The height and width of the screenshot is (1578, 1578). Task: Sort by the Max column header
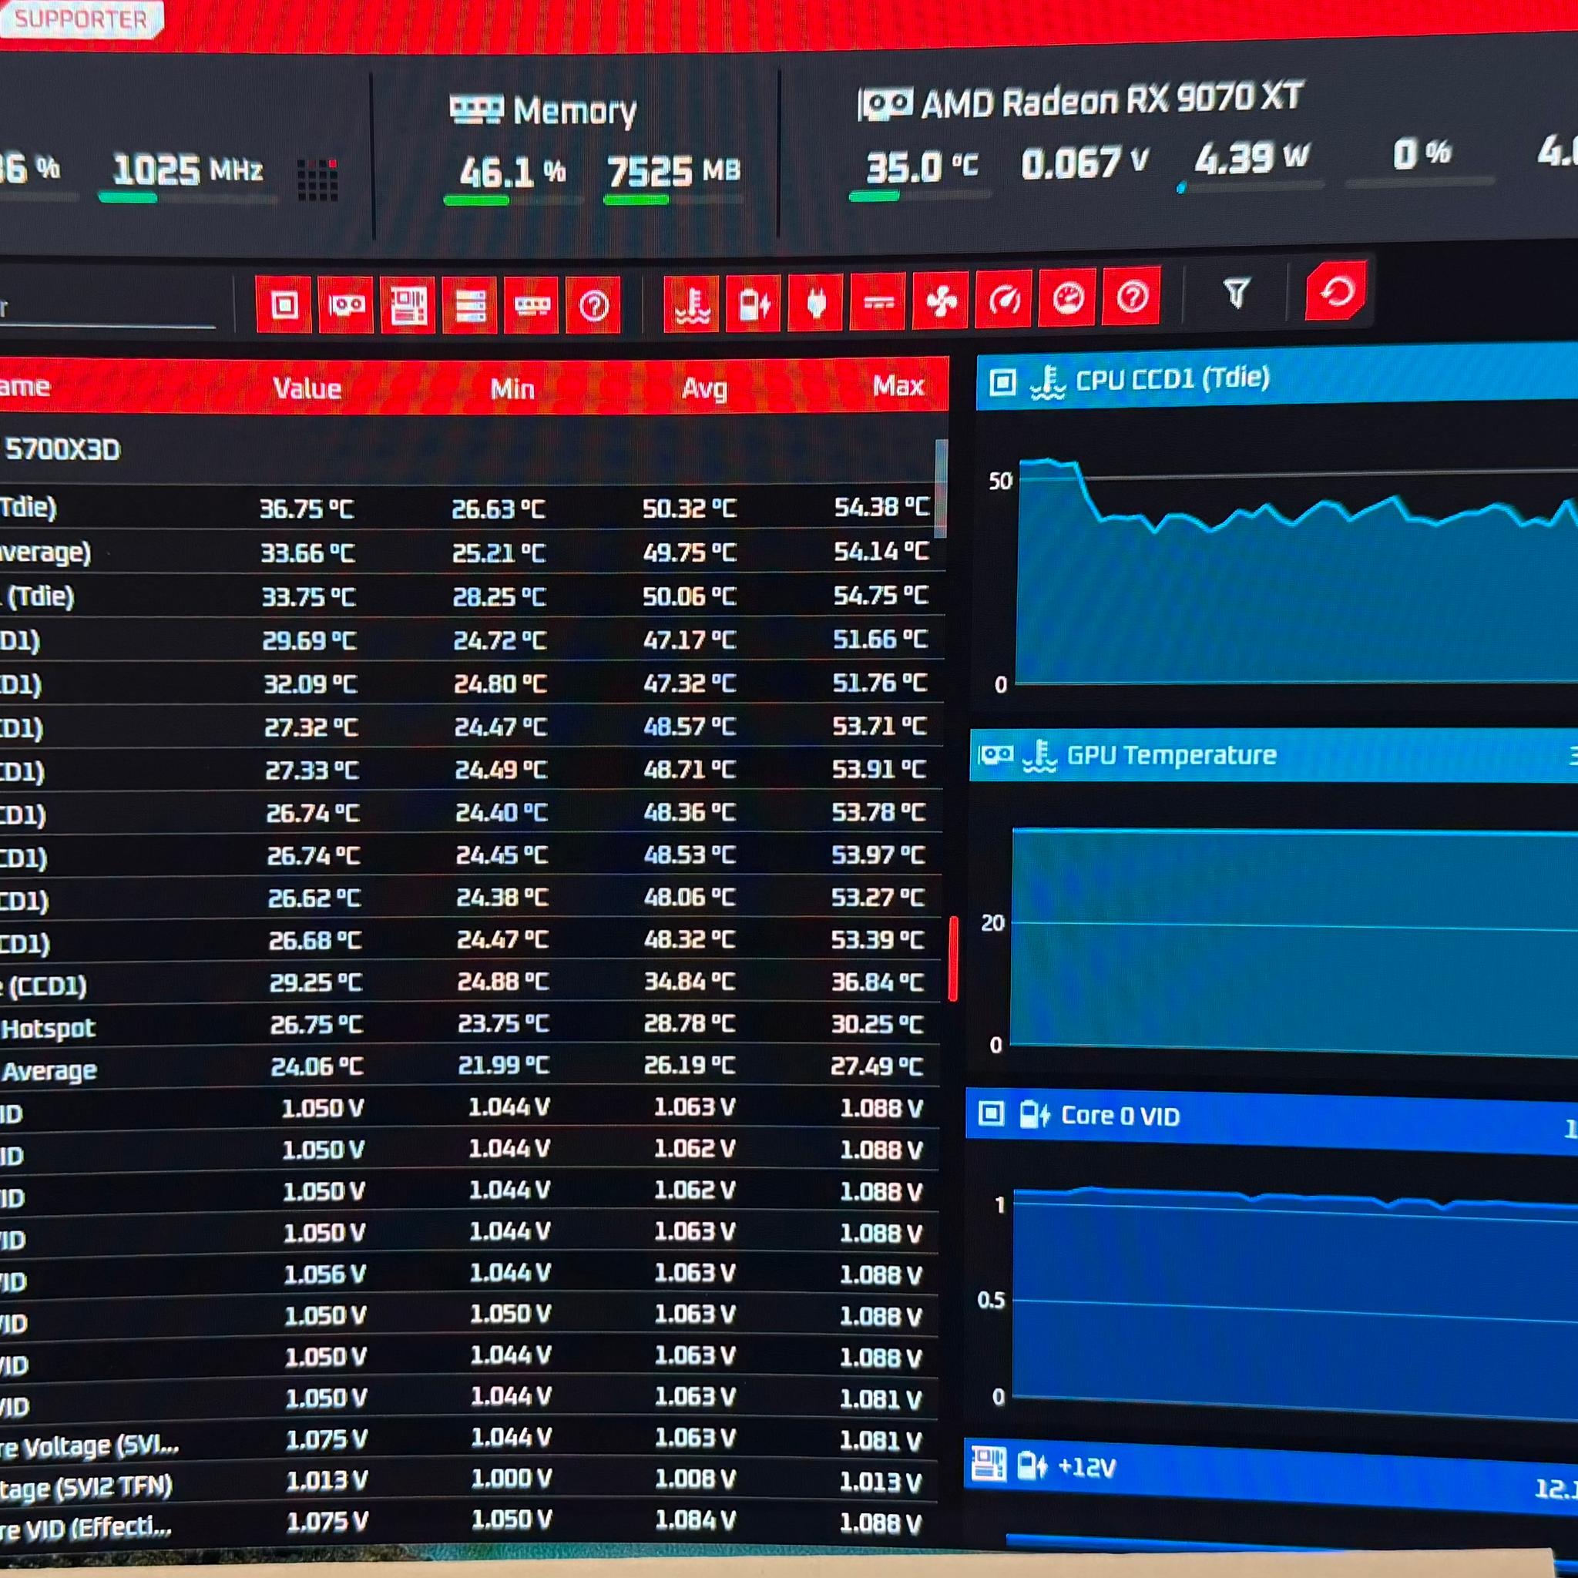(x=898, y=385)
